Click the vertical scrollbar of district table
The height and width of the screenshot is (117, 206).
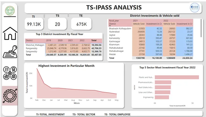pyautogui.click(x=201, y=28)
